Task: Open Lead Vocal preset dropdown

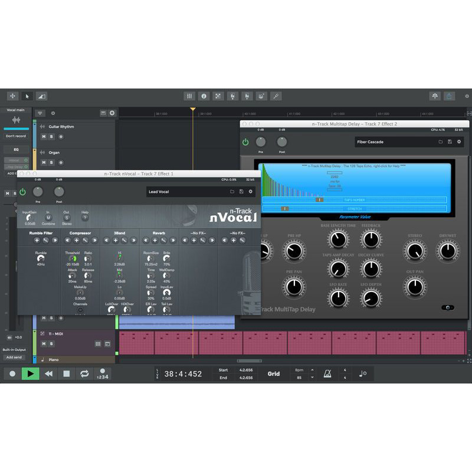Action: pyautogui.click(x=201, y=191)
